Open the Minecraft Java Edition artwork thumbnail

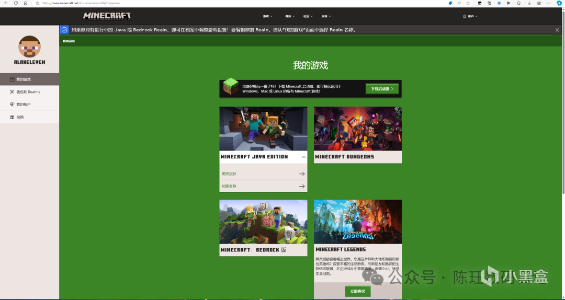tap(263, 129)
